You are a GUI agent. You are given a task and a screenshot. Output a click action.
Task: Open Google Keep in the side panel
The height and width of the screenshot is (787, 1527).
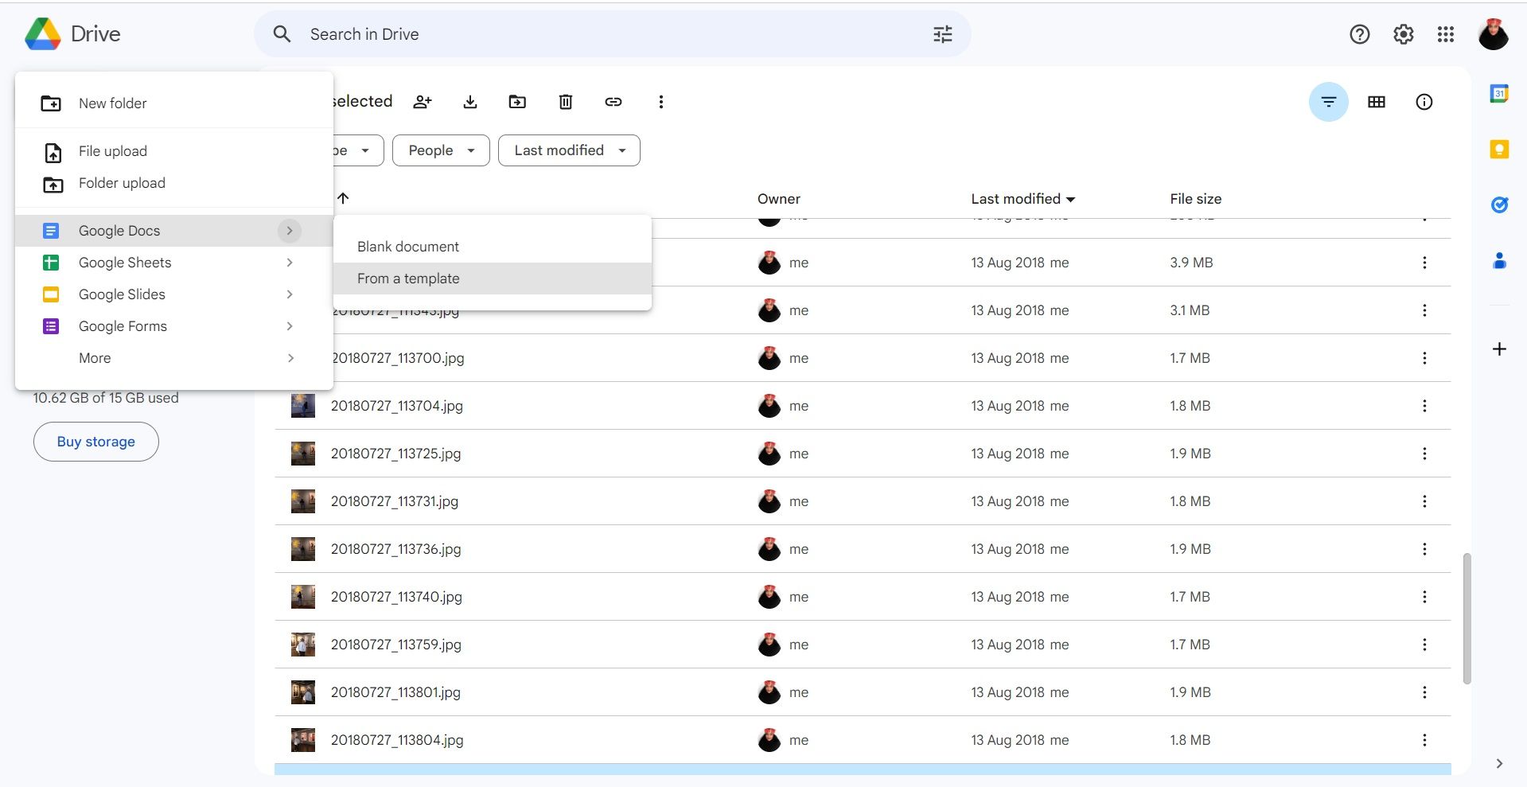coord(1499,149)
